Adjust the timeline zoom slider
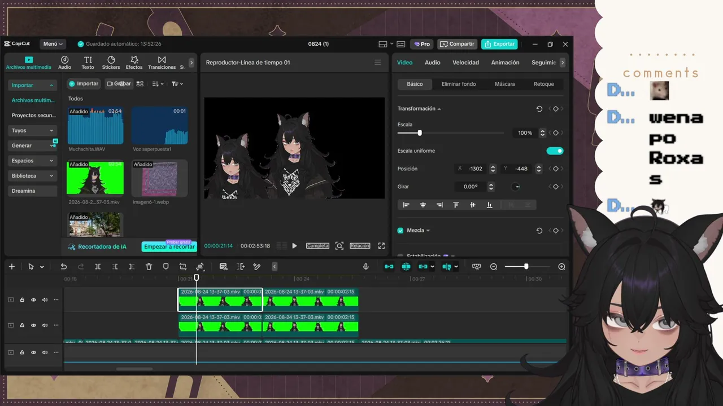The width and height of the screenshot is (723, 406). (x=526, y=267)
